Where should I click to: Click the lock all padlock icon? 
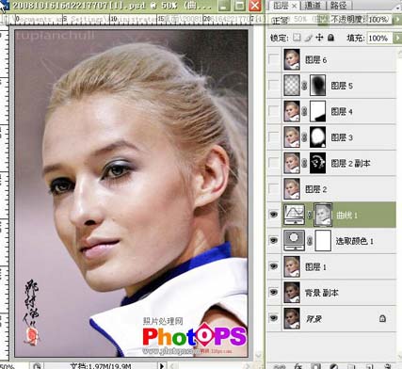click(x=330, y=38)
